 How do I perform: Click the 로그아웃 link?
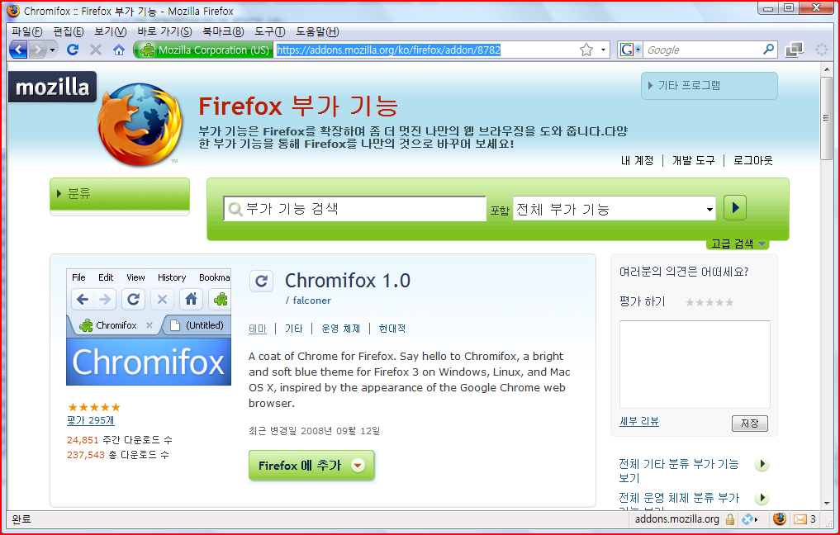click(753, 160)
